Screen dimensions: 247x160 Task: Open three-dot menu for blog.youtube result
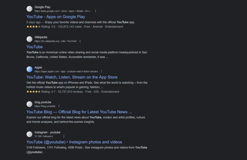click(x=59, y=106)
